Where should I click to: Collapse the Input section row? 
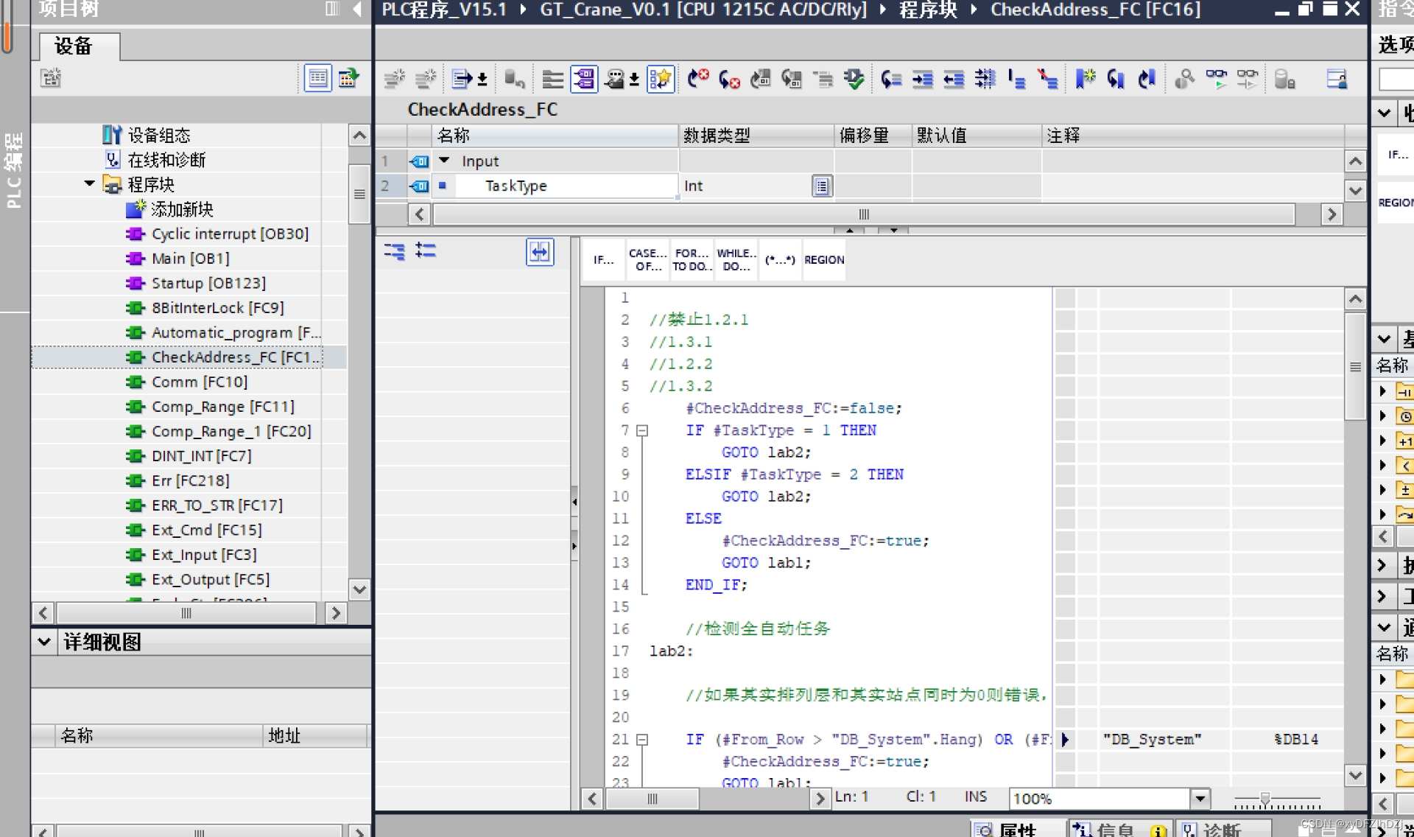coord(444,160)
